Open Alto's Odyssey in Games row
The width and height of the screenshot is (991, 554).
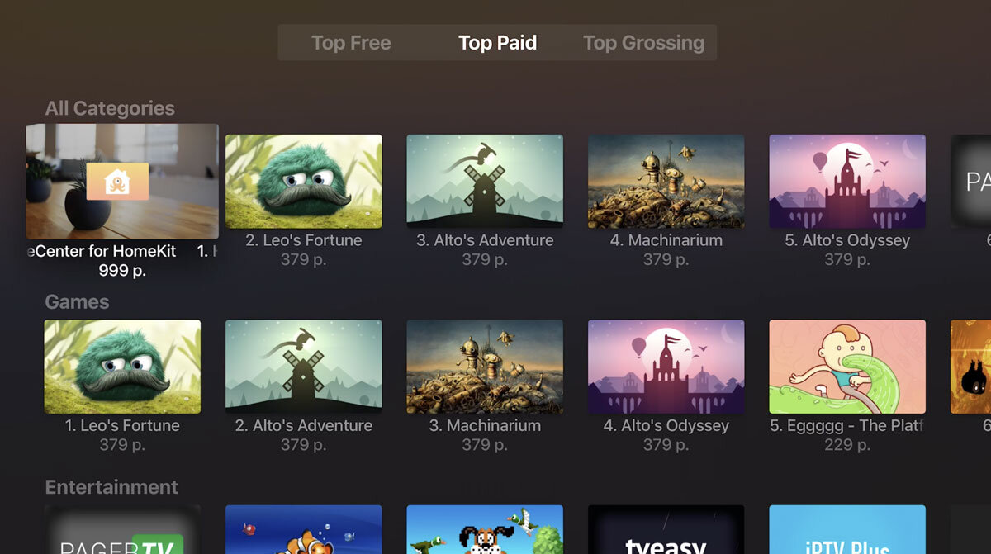[666, 367]
